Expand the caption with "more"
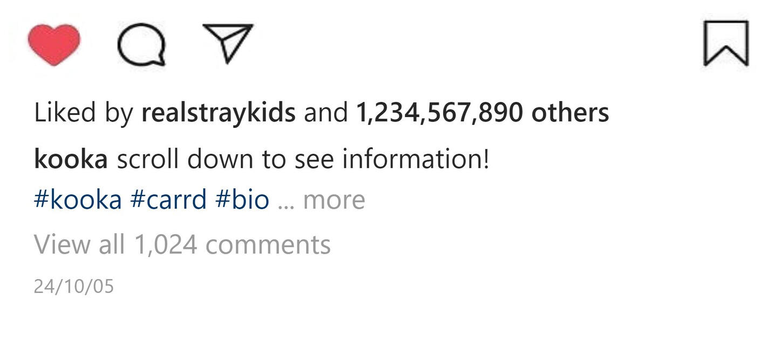 [334, 200]
